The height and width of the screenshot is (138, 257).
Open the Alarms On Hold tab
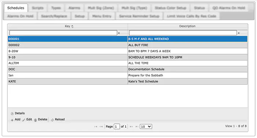tap(20, 16)
